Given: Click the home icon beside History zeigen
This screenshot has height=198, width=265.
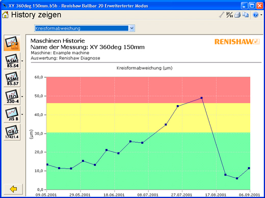Looking at the screenshot, I should tap(5, 15).
